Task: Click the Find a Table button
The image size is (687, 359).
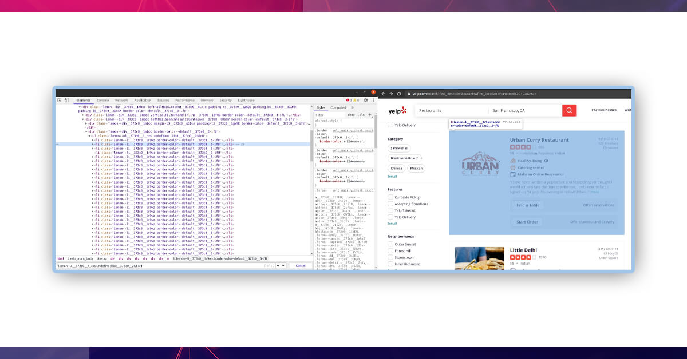Action: click(528, 205)
